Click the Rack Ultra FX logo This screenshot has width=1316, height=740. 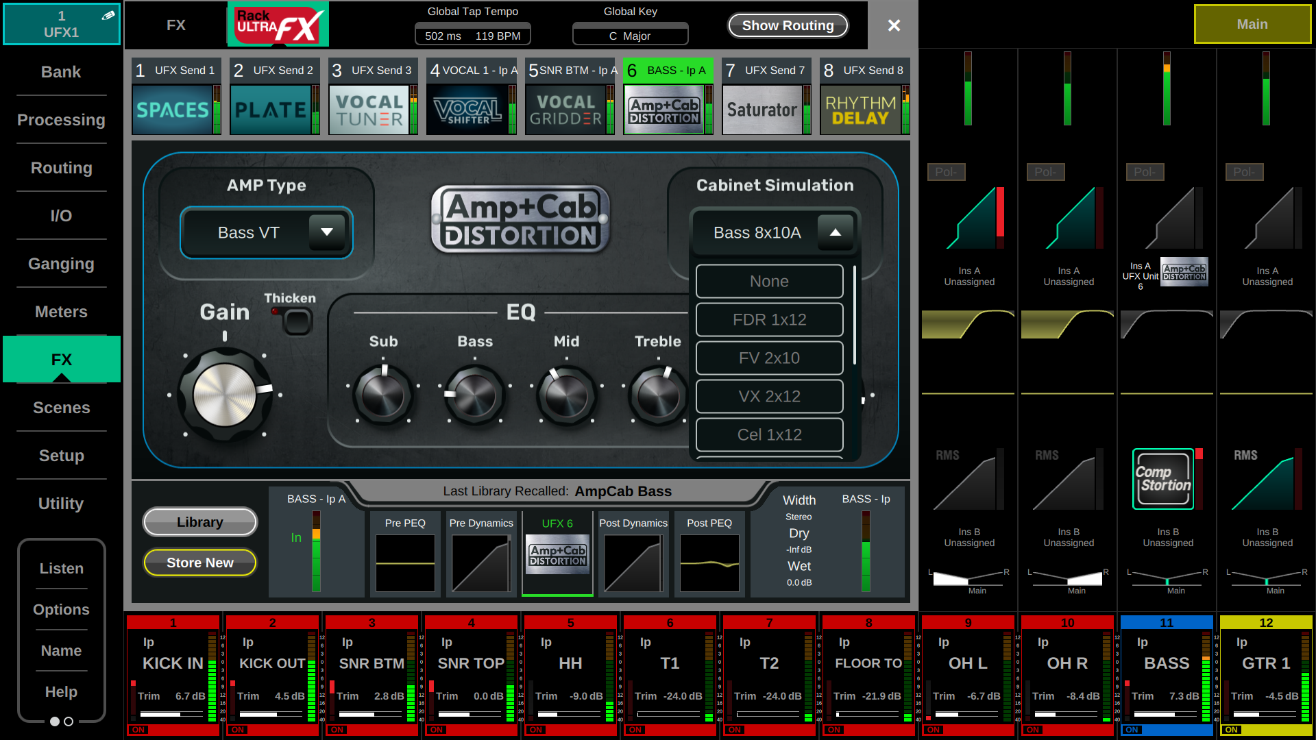click(x=278, y=25)
